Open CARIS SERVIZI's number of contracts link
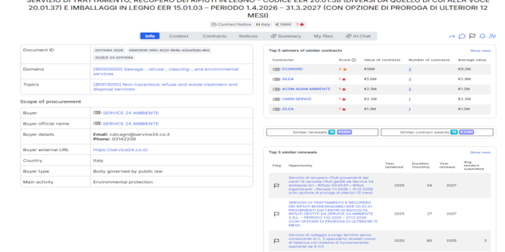The image size is (505, 252). (410, 100)
